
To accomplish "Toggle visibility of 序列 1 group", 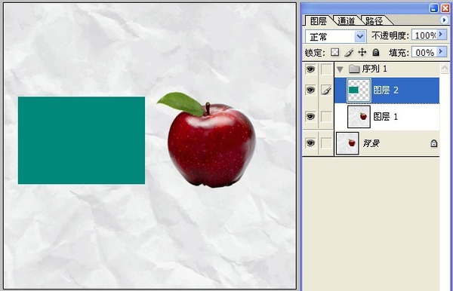I will 310,69.
